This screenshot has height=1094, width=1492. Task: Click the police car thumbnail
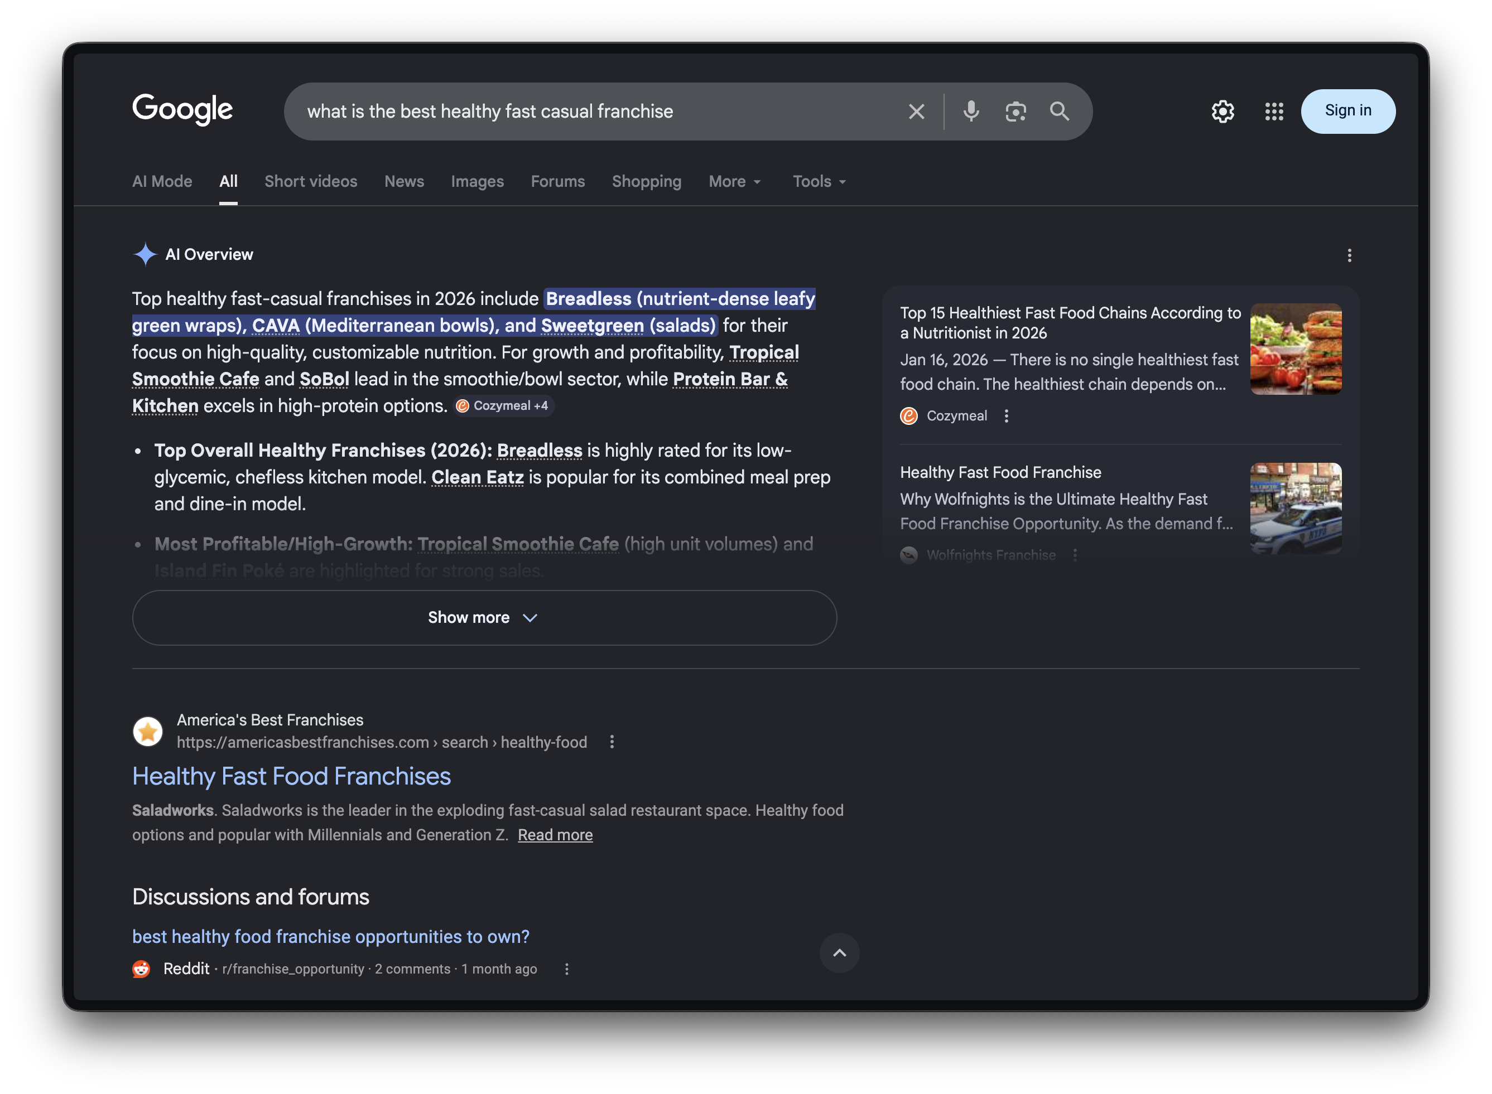(x=1295, y=508)
